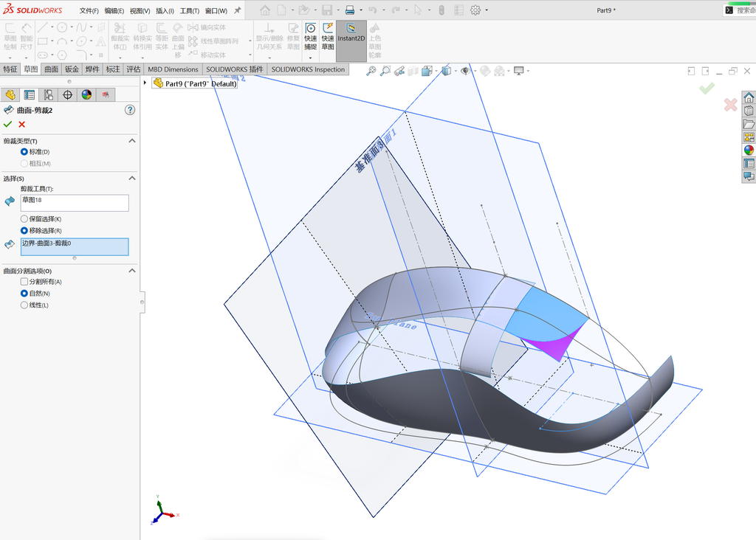Viewport: 756px width, 540px height.
Task: Confirm with the viewport corner green checkmark
Action: [707, 88]
